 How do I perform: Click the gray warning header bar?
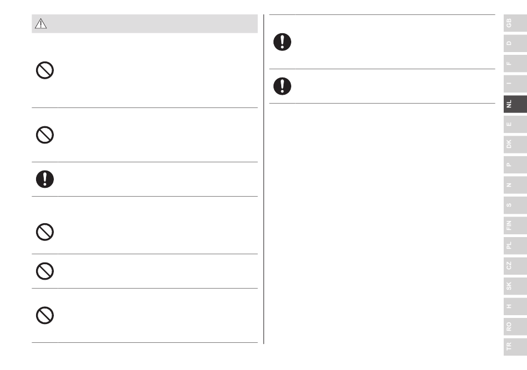pyautogui.click(x=145, y=24)
